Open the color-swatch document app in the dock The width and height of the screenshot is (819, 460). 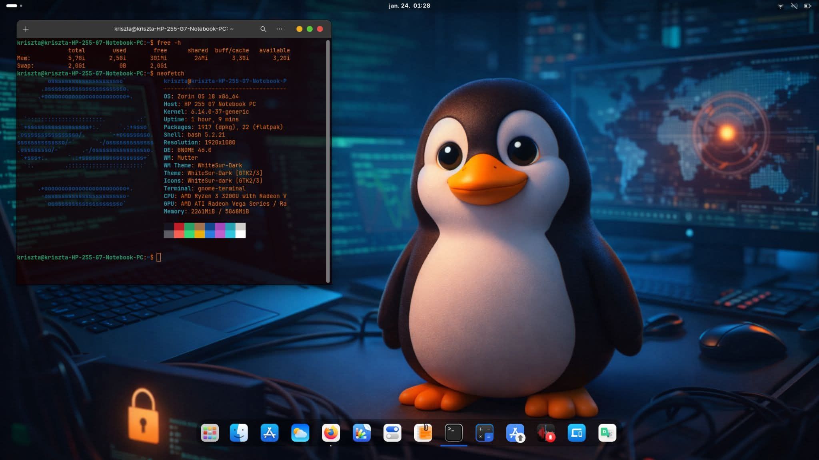[362, 433]
